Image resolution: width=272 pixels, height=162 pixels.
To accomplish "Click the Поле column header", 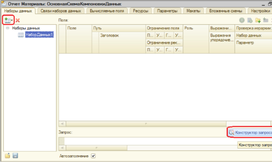I will (x=79, y=39).
